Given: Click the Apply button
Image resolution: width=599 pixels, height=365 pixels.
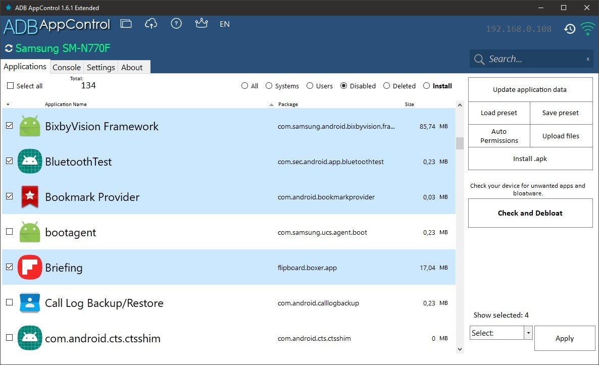Looking at the screenshot, I should click(565, 338).
